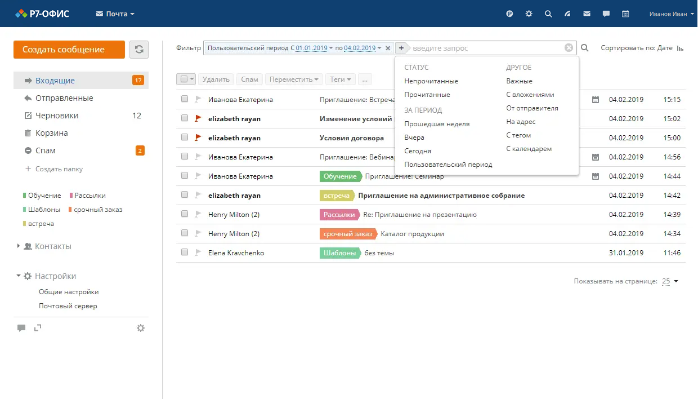Expand the Теги dropdown
The height and width of the screenshot is (399, 698).
tap(341, 79)
